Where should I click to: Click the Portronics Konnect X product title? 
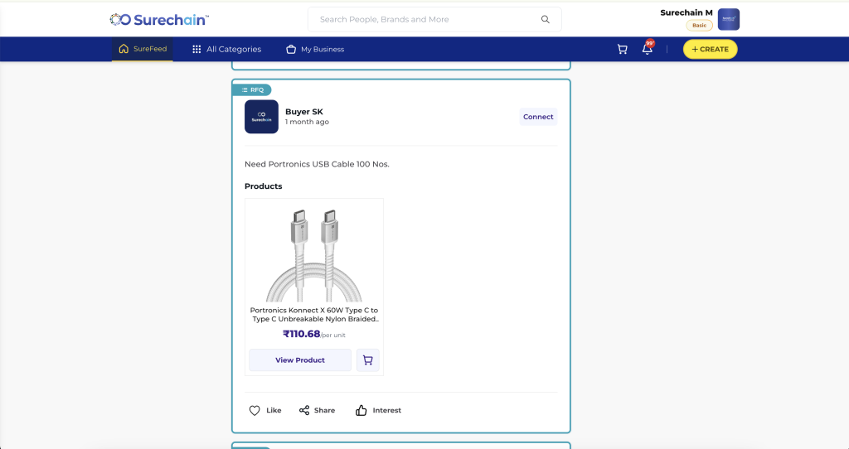pyautogui.click(x=314, y=315)
